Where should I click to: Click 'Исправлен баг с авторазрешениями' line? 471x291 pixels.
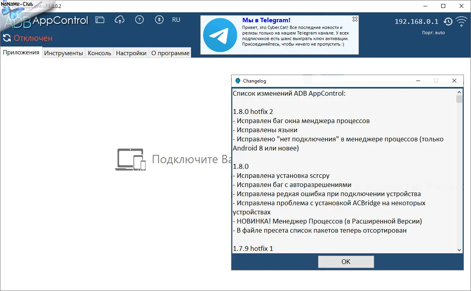pos(292,185)
